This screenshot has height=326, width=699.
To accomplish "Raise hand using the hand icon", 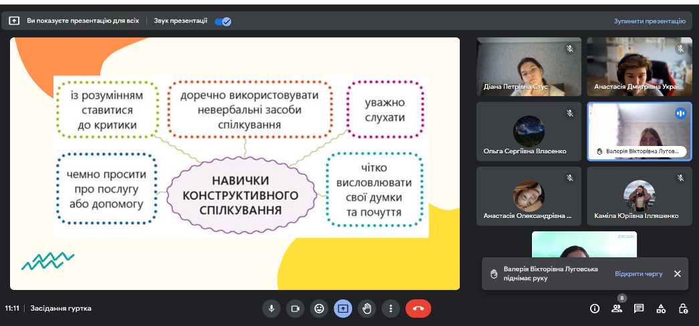I will [366, 309].
